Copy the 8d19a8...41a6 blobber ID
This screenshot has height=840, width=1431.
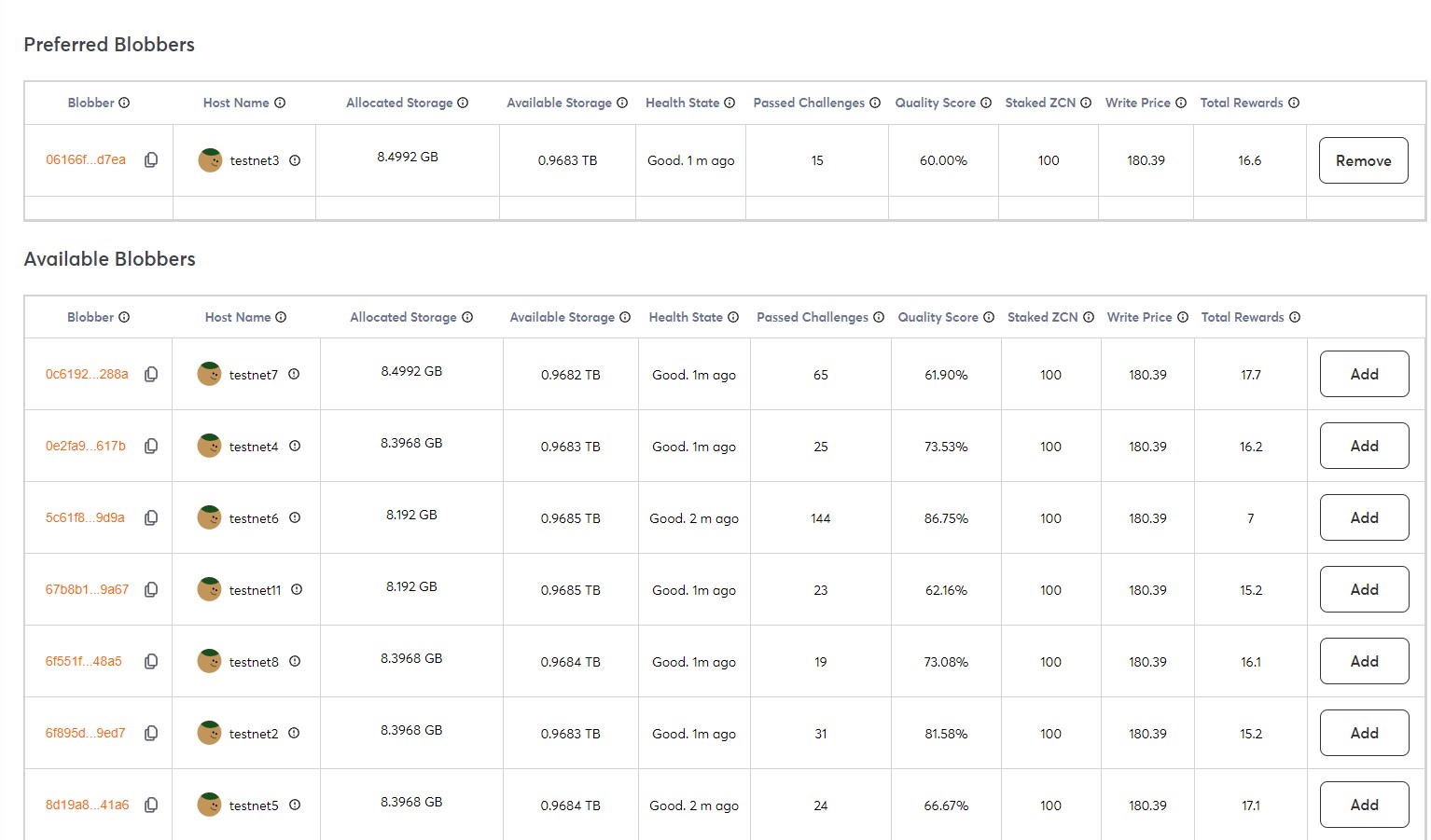(151, 806)
